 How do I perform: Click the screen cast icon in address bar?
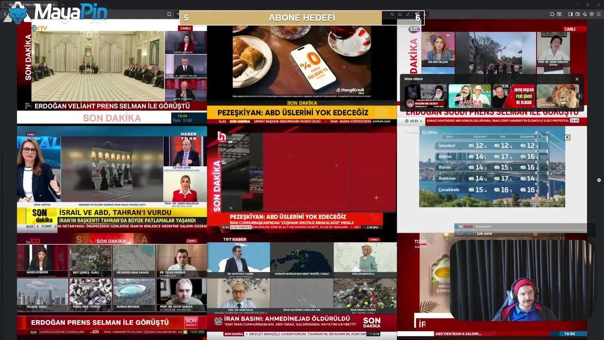(400, 14)
